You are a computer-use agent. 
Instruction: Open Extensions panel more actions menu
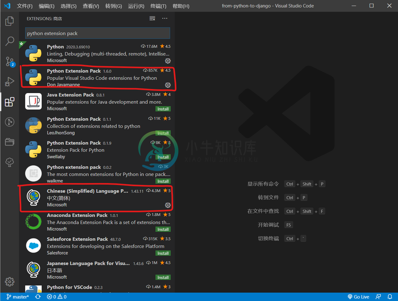click(x=165, y=19)
